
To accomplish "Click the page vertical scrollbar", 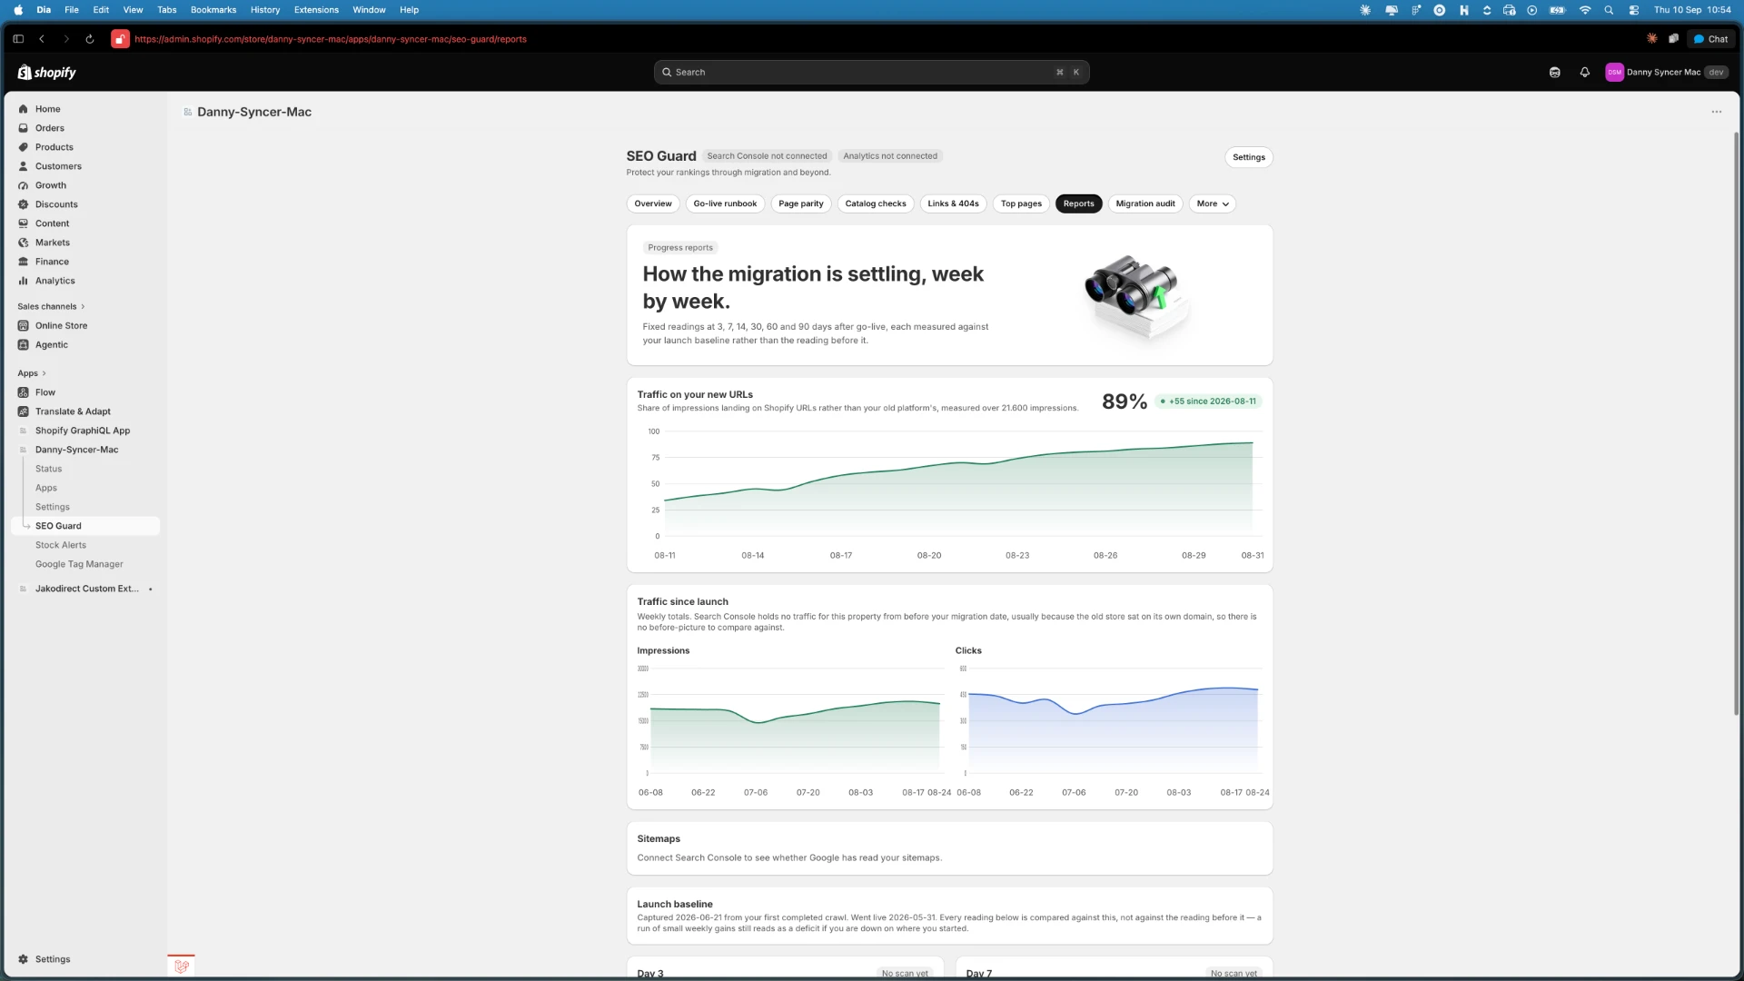I will coord(1736,422).
